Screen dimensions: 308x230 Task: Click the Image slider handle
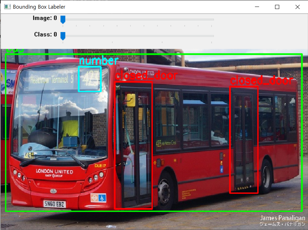pyautogui.click(x=63, y=20)
